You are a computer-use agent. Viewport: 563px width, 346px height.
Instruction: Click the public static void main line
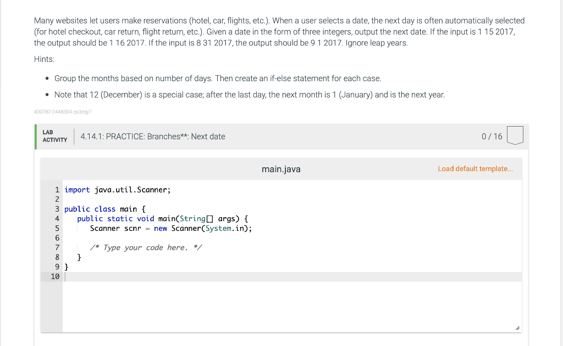click(x=162, y=219)
